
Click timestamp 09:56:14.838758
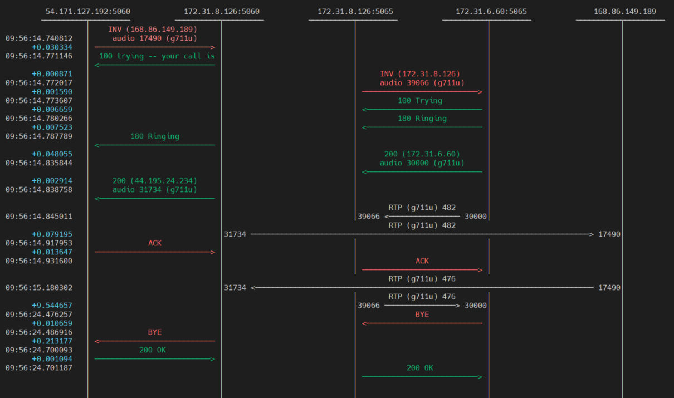39,189
